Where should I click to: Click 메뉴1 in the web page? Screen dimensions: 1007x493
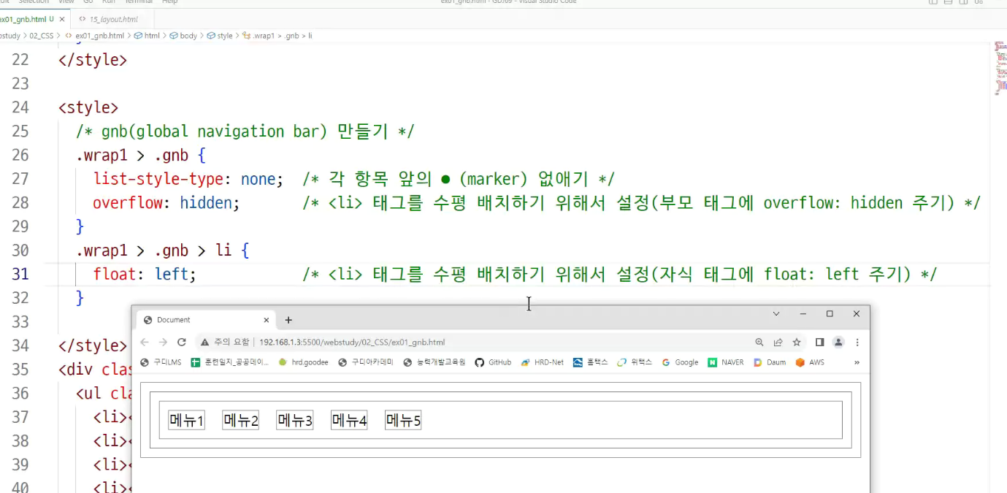[x=186, y=420]
